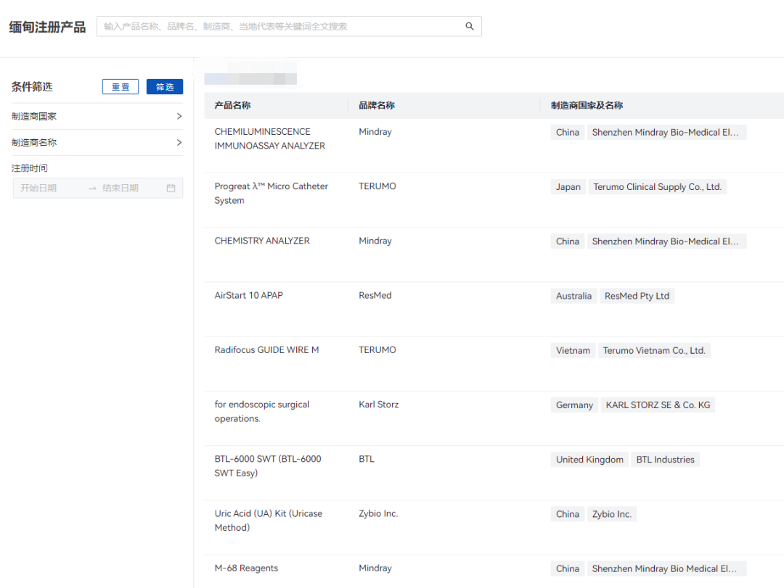The width and height of the screenshot is (784, 588).
Task: Focus the full-text search input box
Action: [289, 26]
